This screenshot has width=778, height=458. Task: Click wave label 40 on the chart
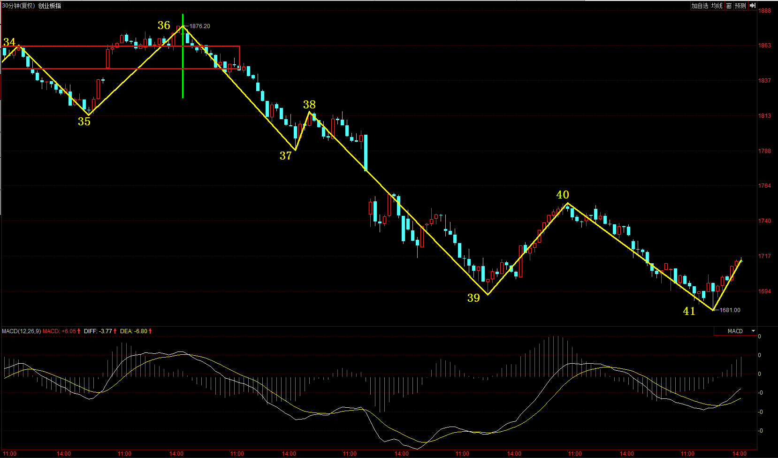click(563, 195)
